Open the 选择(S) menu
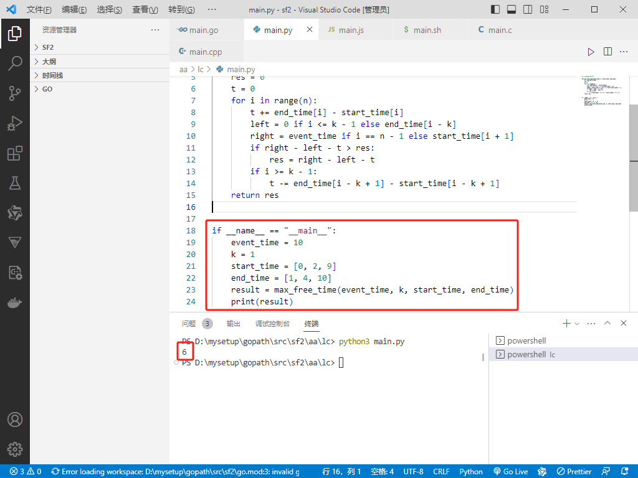This screenshot has width=638, height=478. (110, 9)
